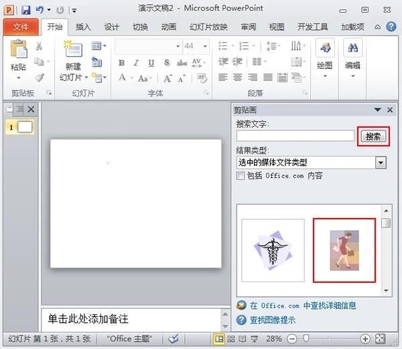Open the File tab

21,27
